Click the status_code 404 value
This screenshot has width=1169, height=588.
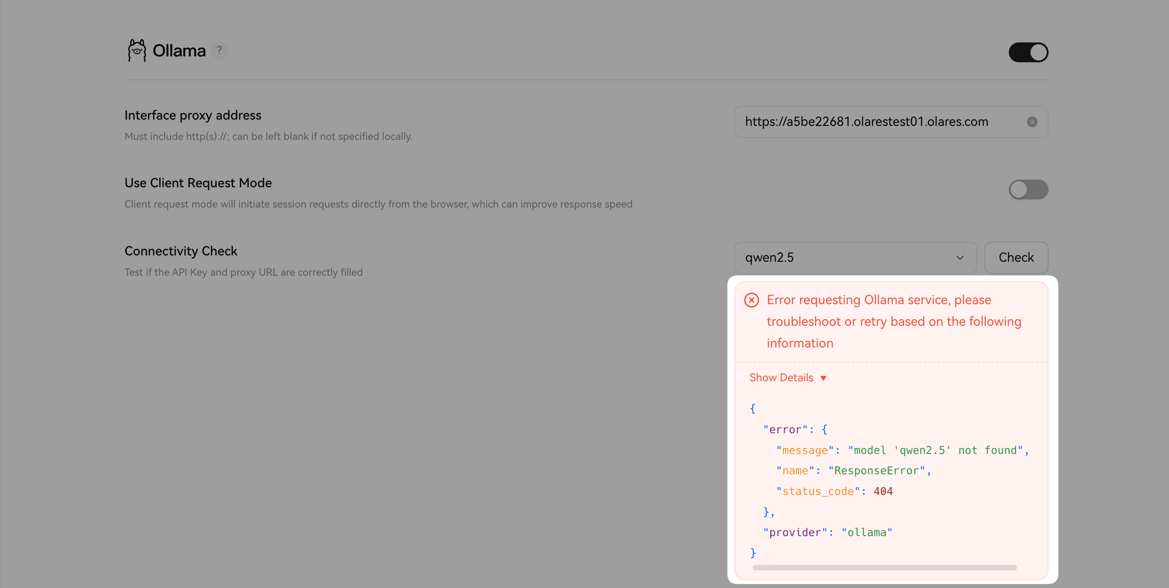point(883,491)
